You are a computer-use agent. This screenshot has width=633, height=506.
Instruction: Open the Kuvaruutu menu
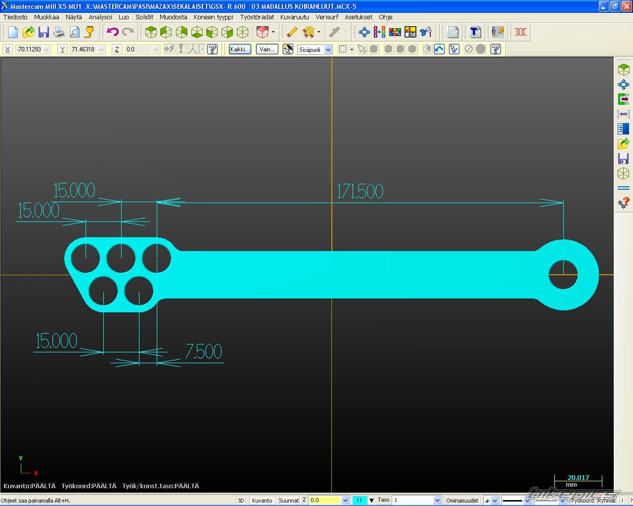pos(295,17)
